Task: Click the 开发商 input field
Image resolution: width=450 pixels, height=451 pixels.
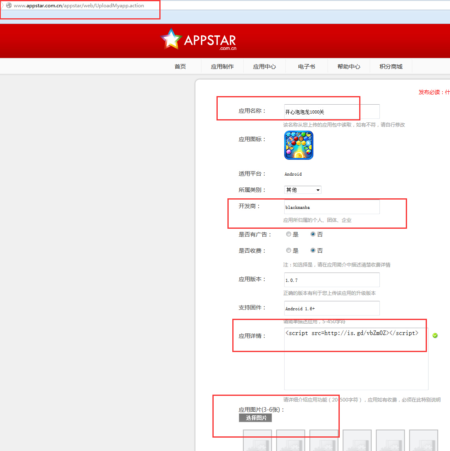Action: point(332,207)
